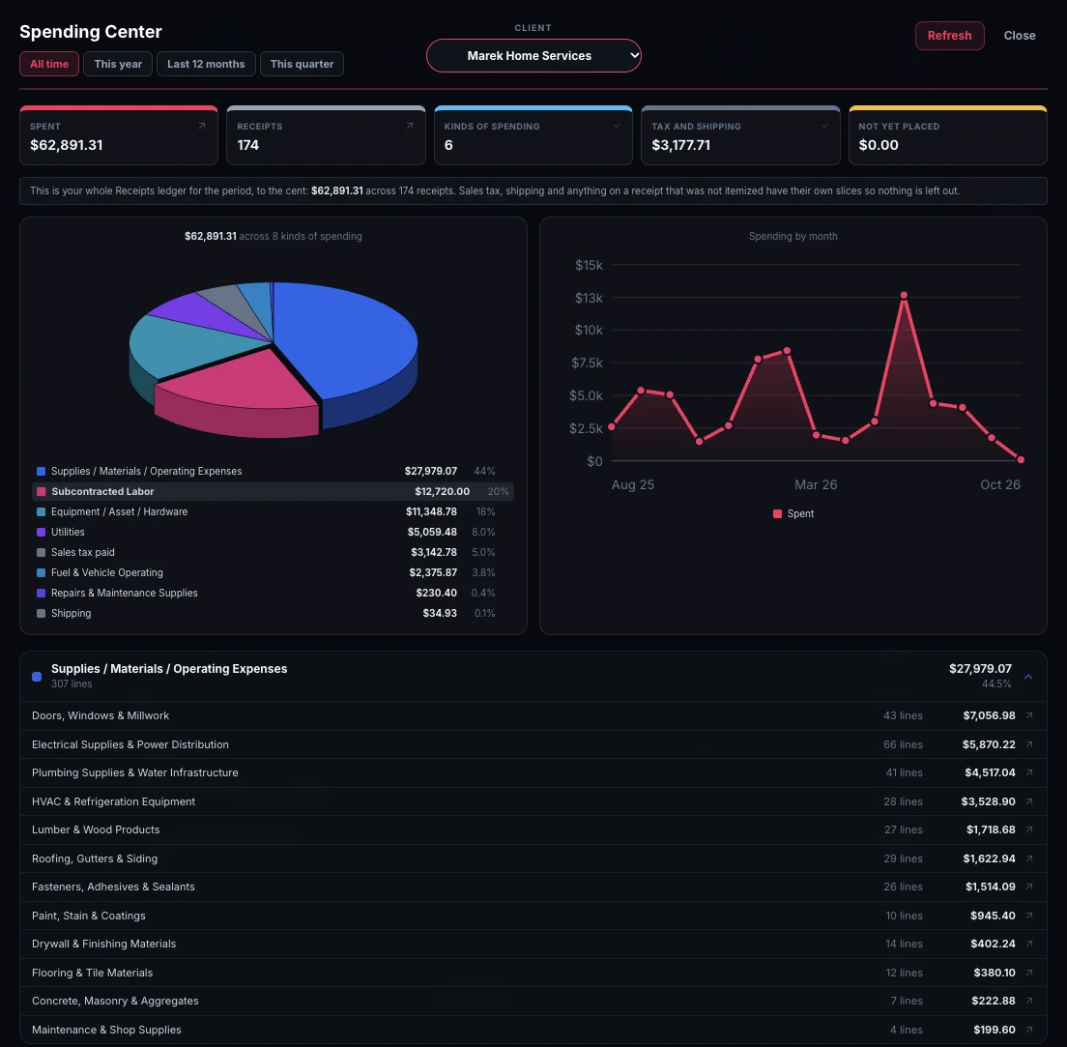The height and width of the screenshot is (1047, 1067).
Task: Click the $13k peak point on chart
Action: click(x=904, y=296)
